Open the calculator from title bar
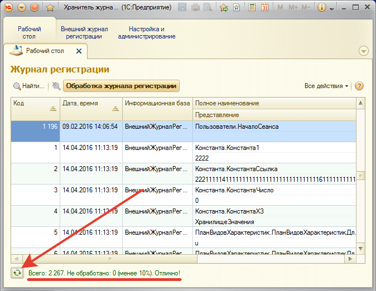This screenshot has height=291, width=376. click(252, 8)
